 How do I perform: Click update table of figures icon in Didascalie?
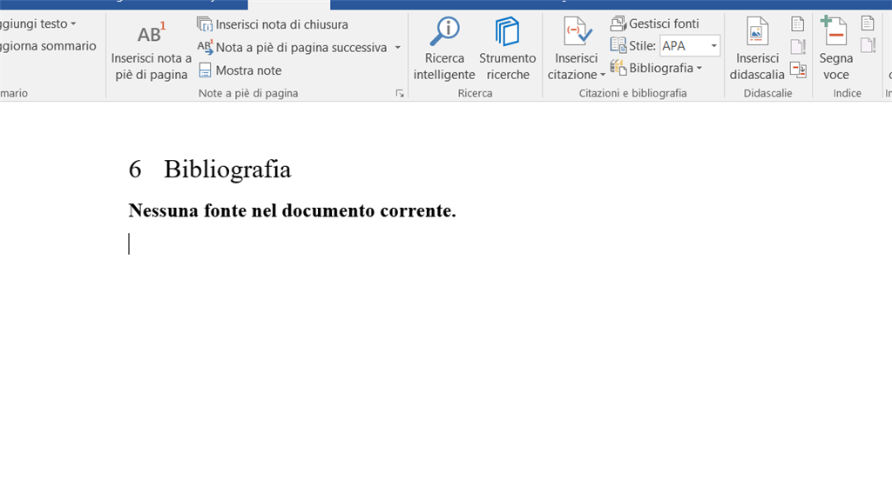pos(798,46)
